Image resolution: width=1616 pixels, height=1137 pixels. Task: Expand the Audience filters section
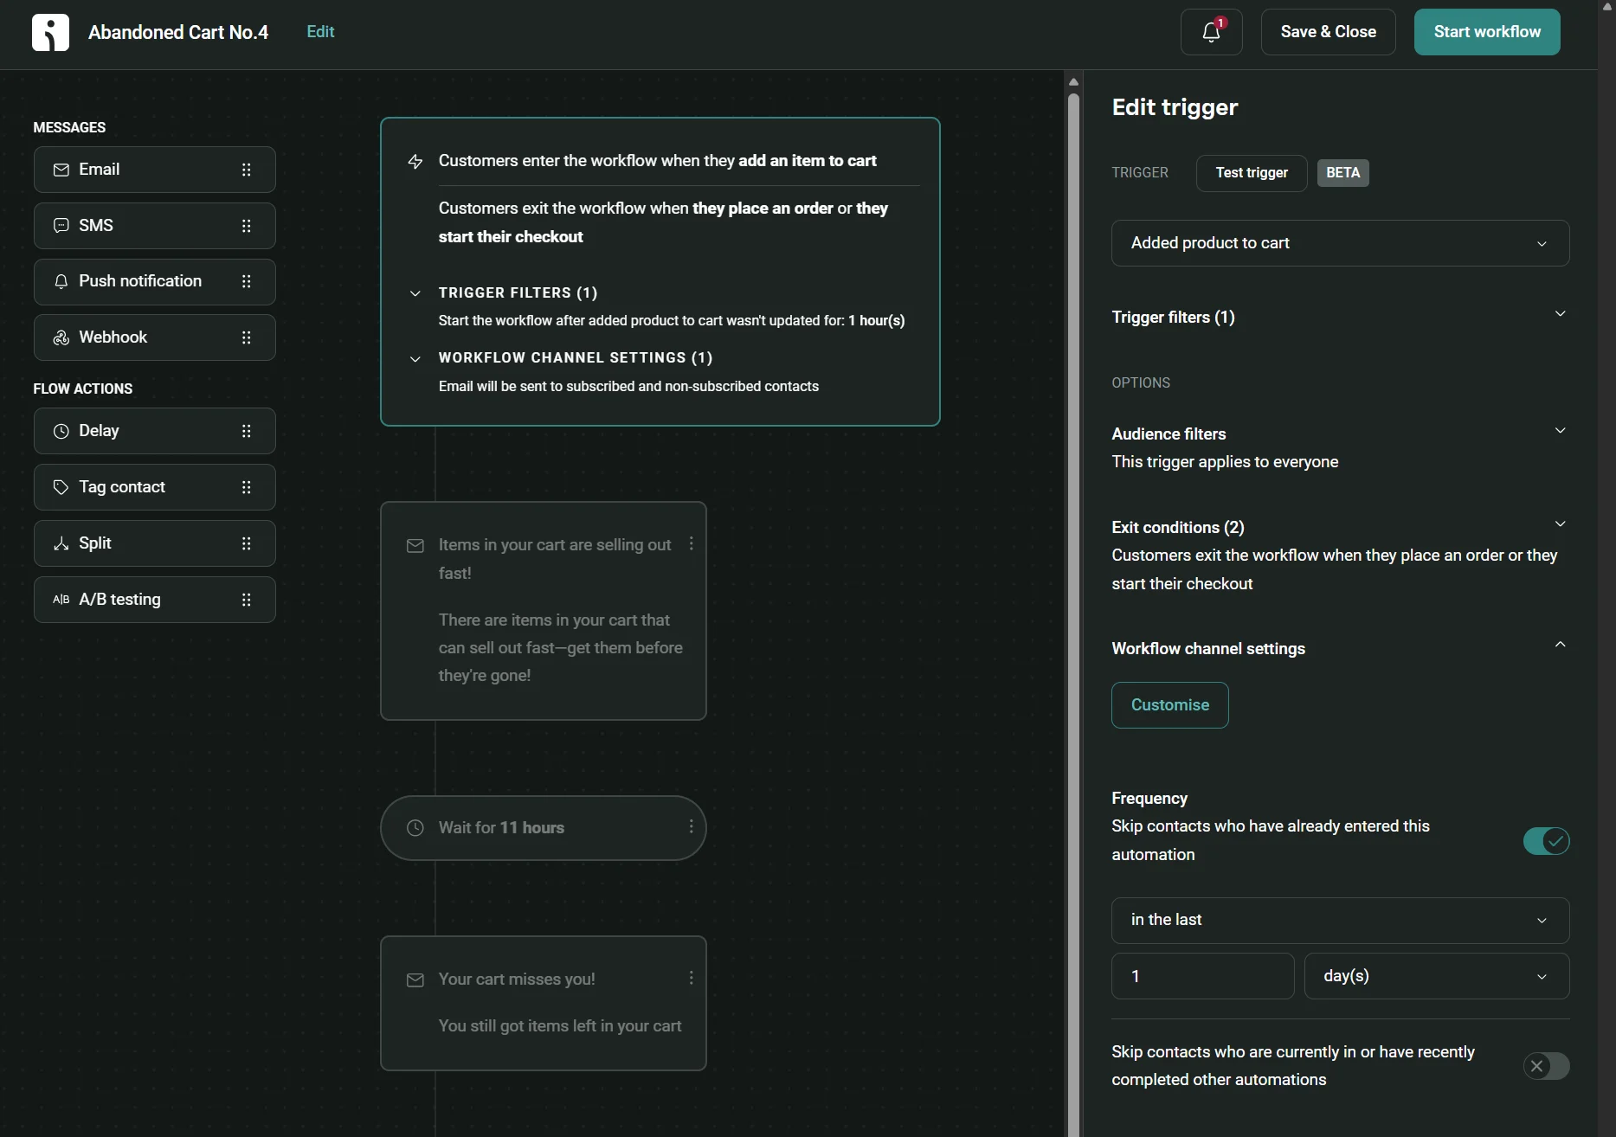pos(1560,431)
